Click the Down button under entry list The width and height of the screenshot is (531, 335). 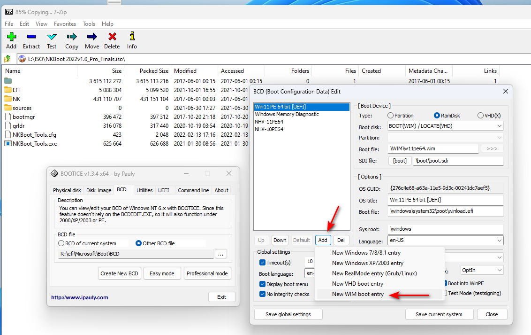[x=280, y=240]
